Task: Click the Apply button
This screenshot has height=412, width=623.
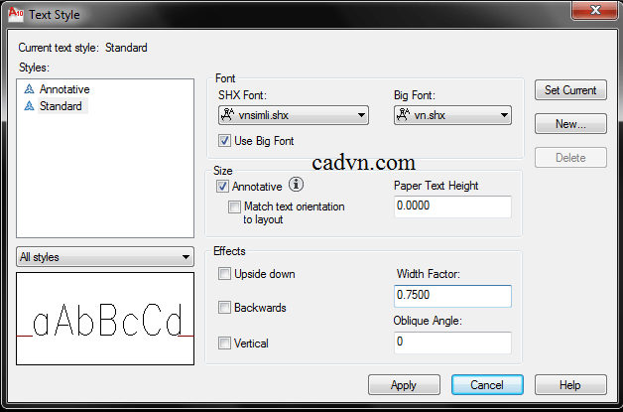Action: pos(404,385)
